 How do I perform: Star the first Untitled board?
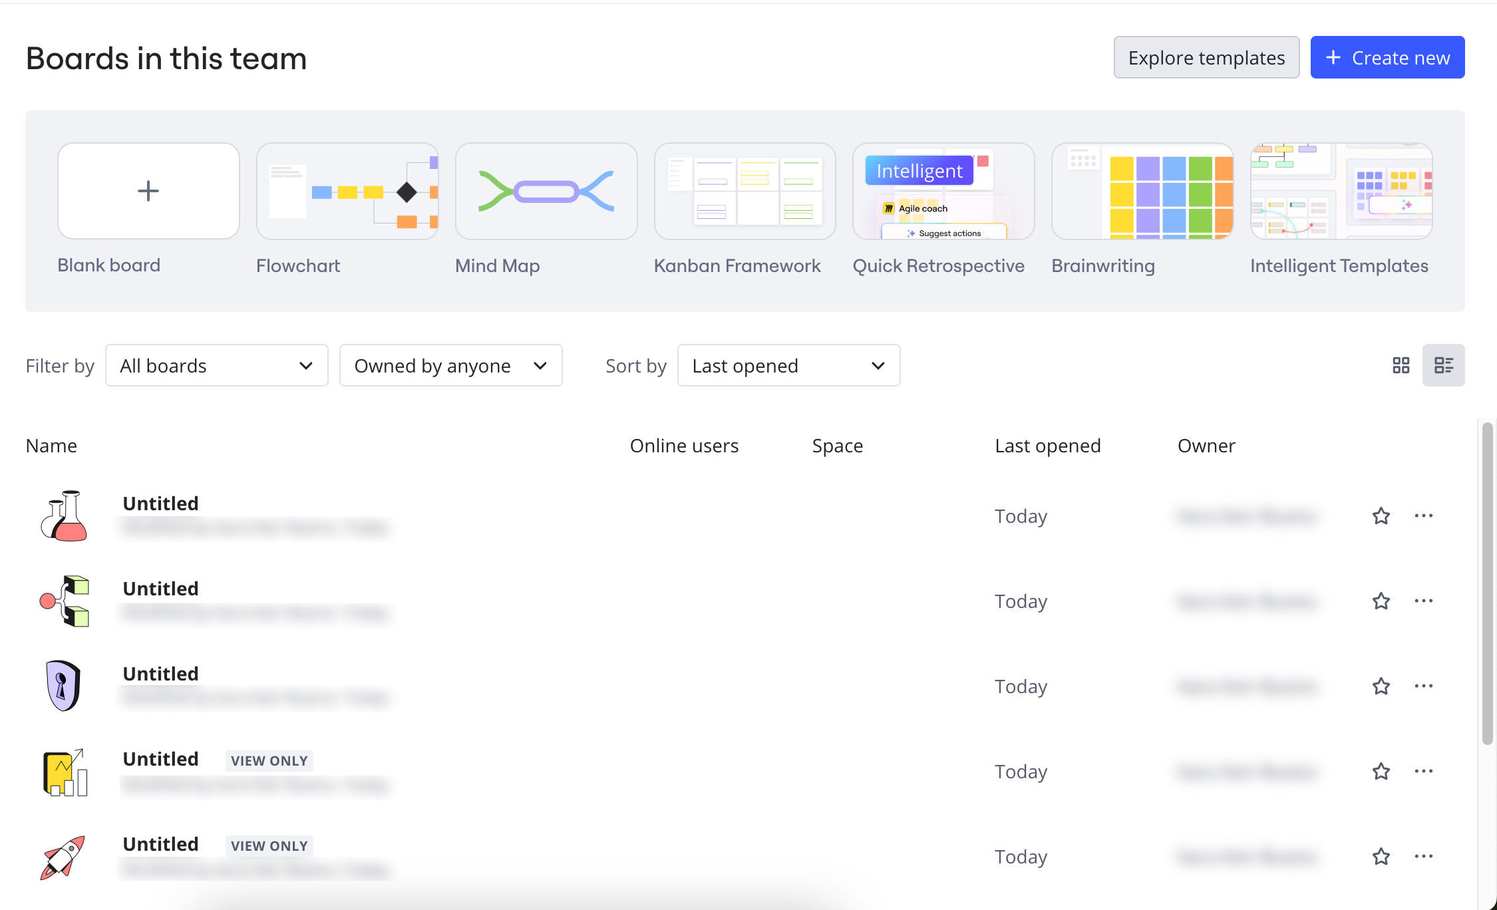[1381, 516]
